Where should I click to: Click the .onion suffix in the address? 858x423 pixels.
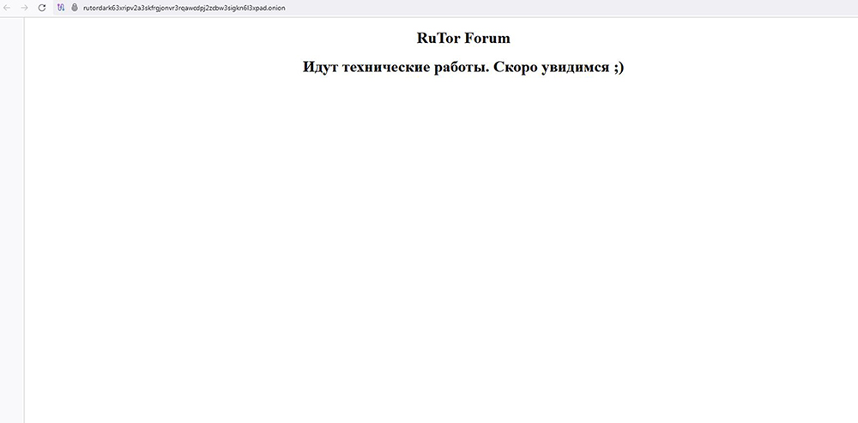point(275,7)
